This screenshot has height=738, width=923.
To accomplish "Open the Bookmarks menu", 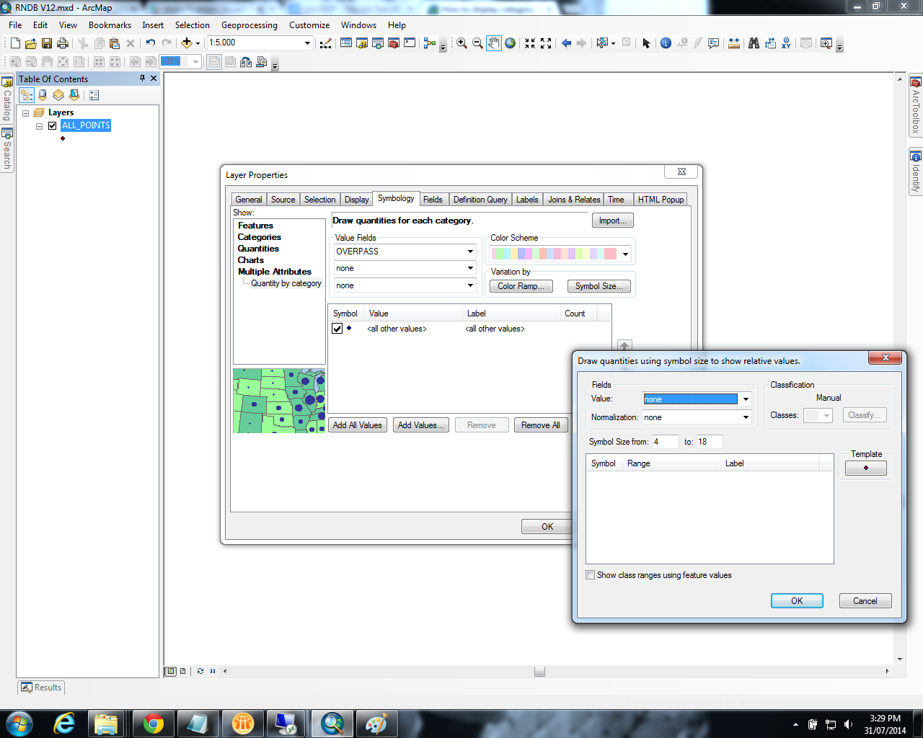I will (110, 25).
